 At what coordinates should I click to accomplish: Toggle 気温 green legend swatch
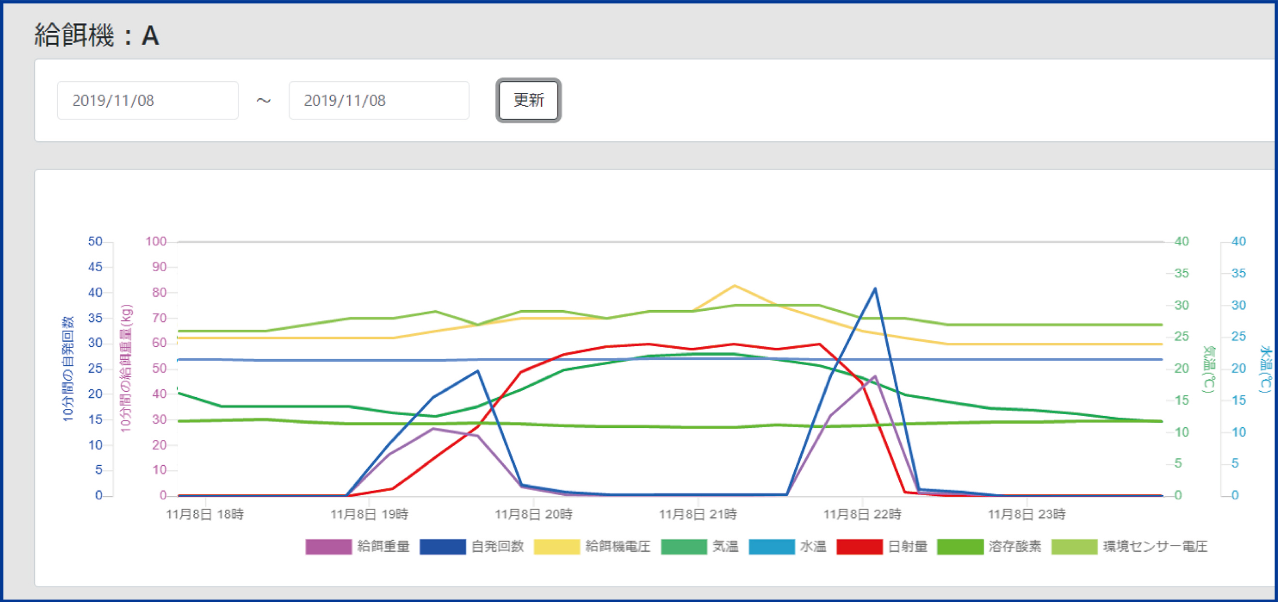(684, 546)
